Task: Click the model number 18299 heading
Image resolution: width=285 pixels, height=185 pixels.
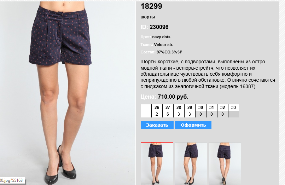Action: click(151, 6)
